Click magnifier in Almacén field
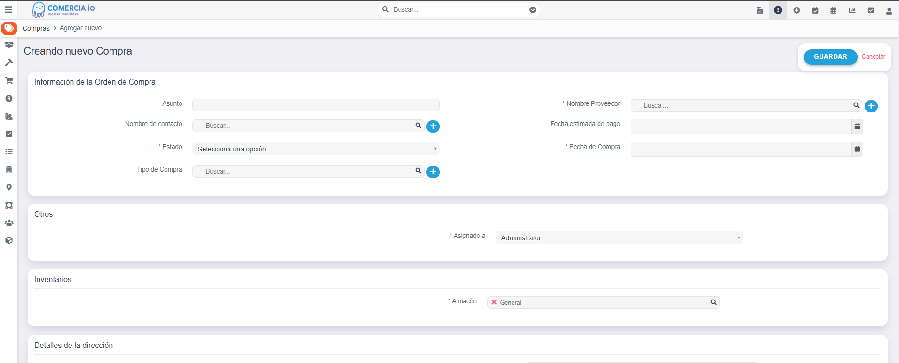 tap(713, 302)
